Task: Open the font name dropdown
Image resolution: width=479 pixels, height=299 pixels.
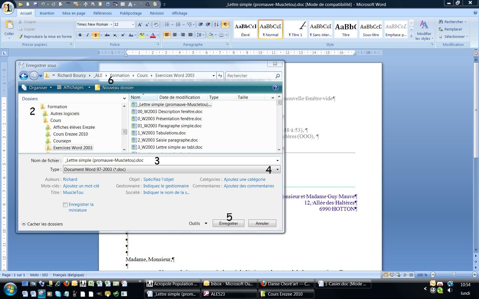Action: point(111,24)
